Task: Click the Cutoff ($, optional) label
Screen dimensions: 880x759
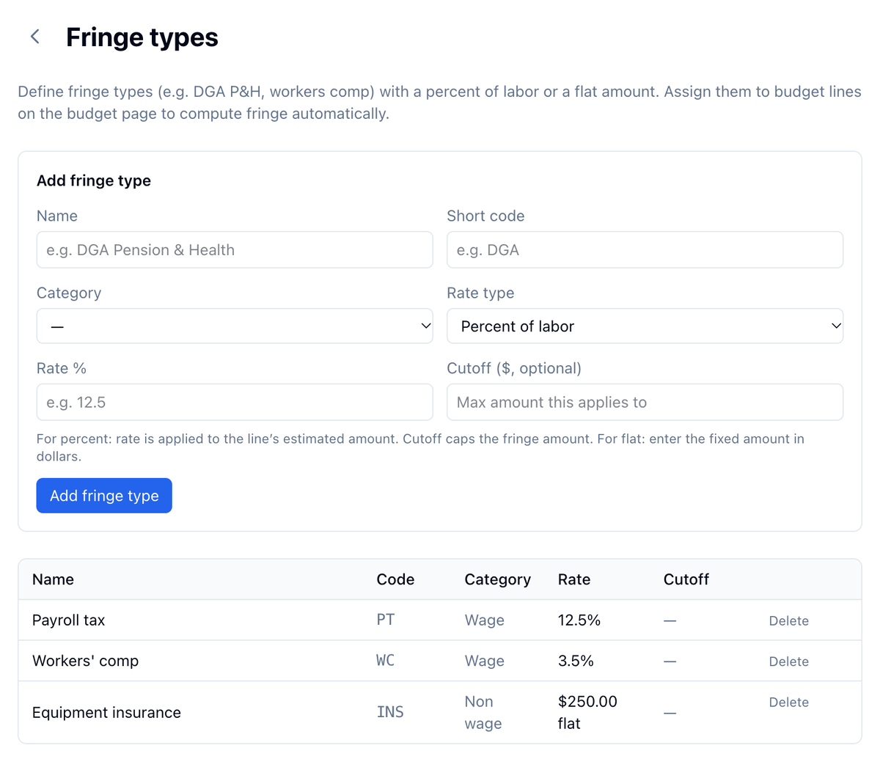Action: coord(514,368)
